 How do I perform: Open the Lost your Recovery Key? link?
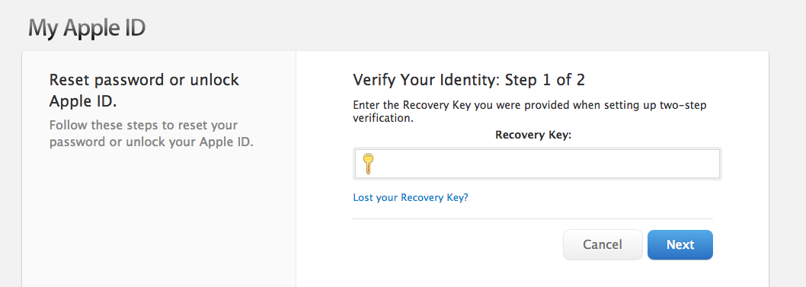click(411, 198)
